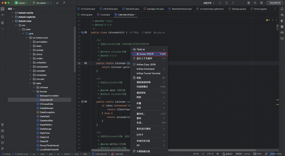
Task: Open the Terminal tool window
Action: tap(2, 137)
